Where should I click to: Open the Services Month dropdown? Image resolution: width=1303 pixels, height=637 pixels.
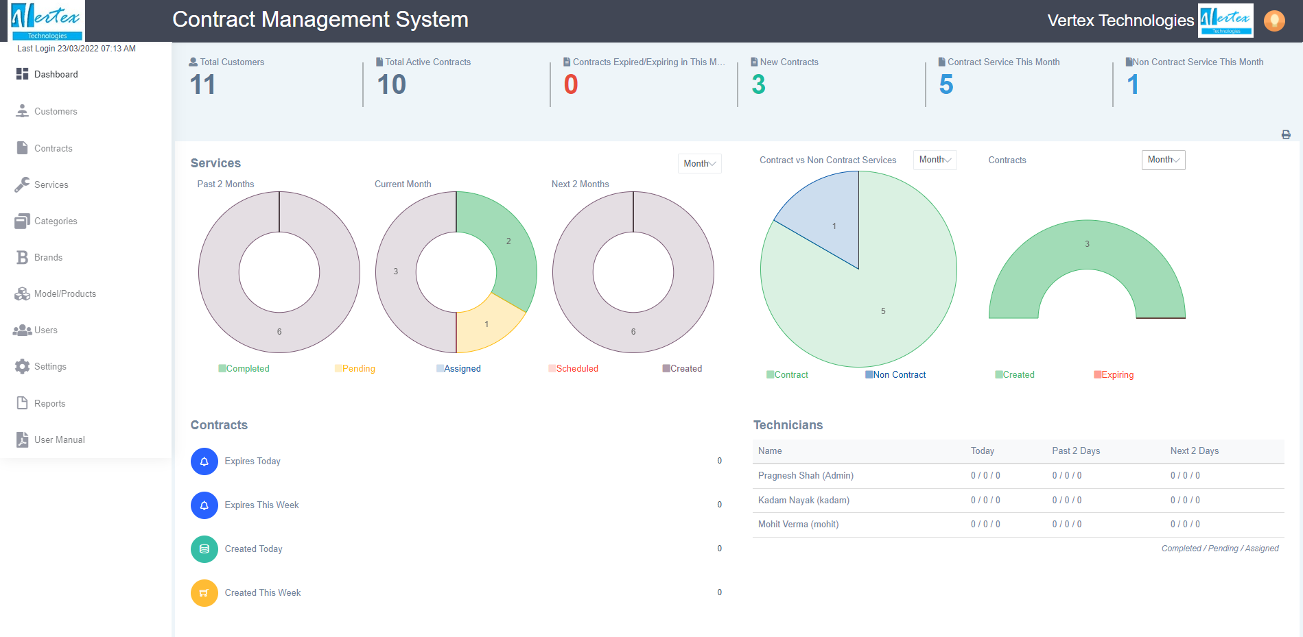click(699, 164)
